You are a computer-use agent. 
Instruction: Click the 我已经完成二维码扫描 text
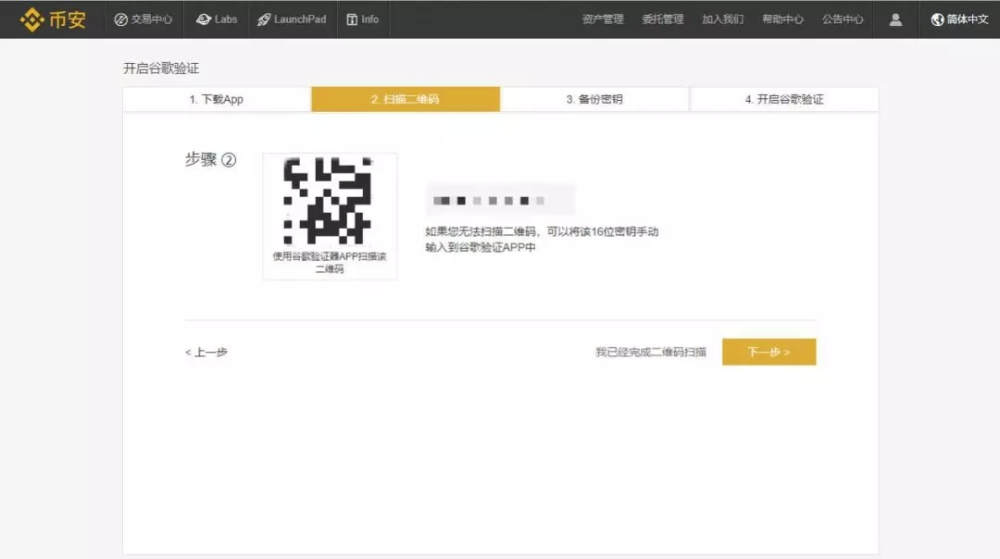click(651, 352)
